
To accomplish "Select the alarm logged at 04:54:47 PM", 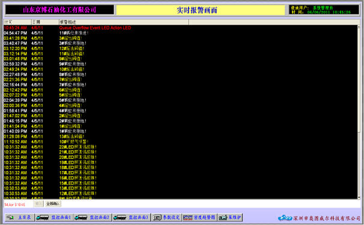I will (180, 33).
